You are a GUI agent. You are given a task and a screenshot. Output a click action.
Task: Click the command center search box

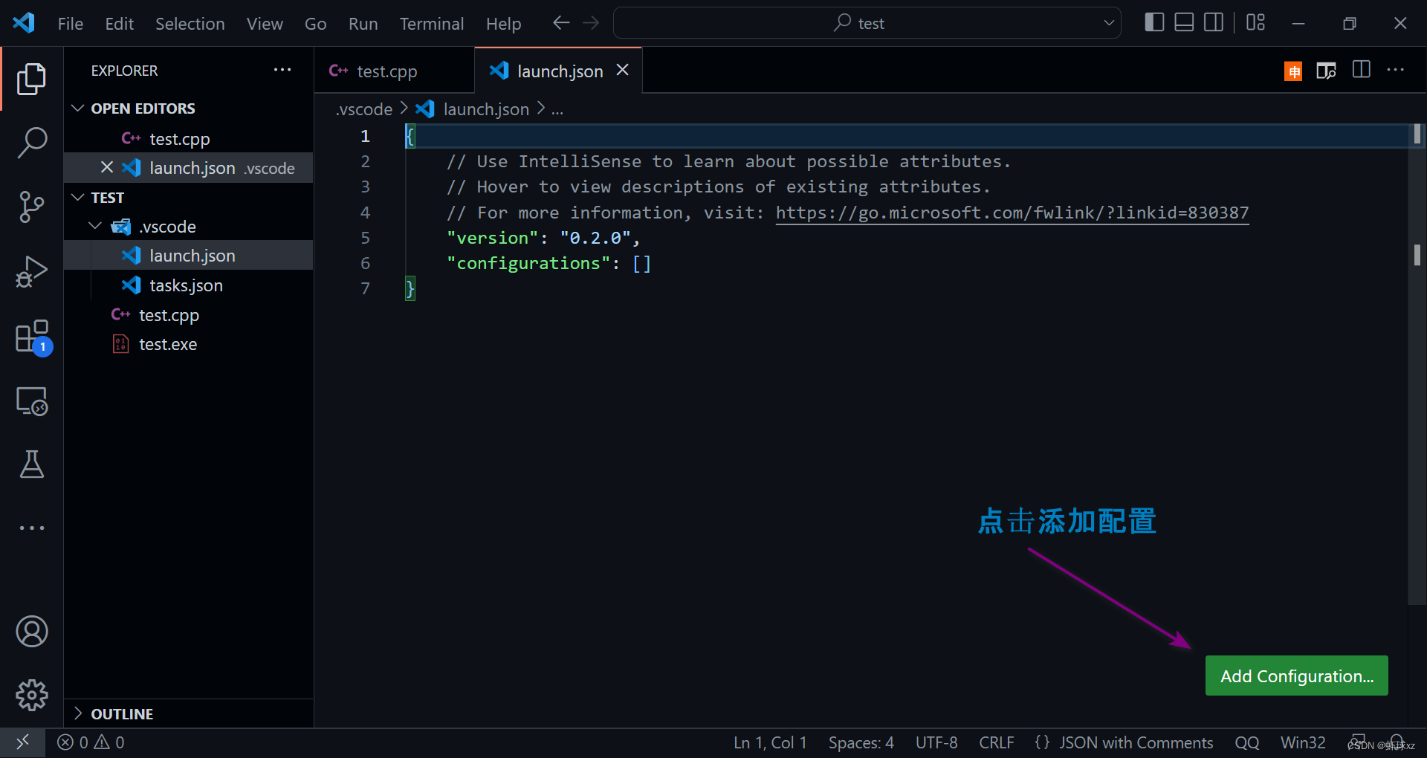click(x=867, y=23)
